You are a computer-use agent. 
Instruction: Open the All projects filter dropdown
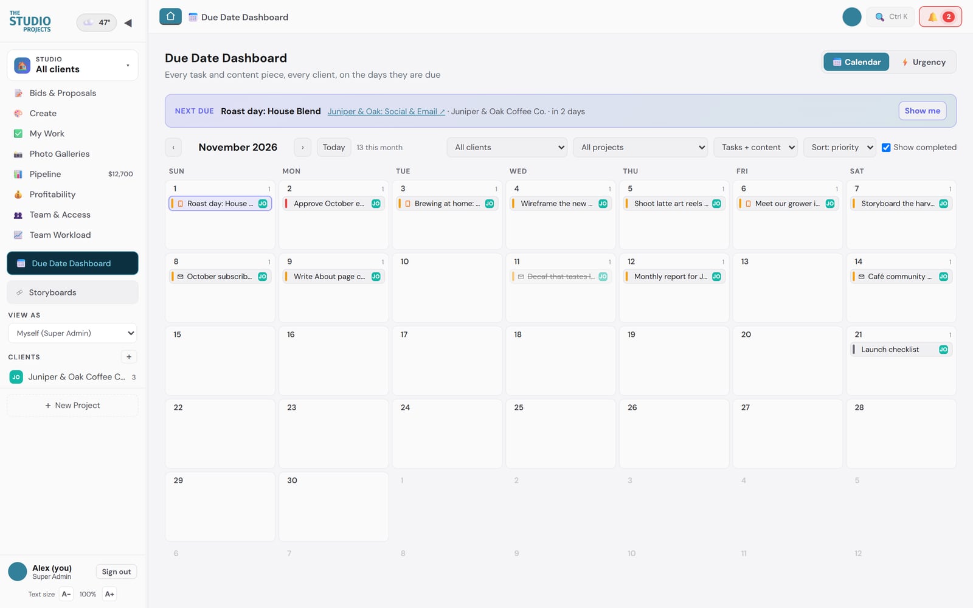coord(640,147)
